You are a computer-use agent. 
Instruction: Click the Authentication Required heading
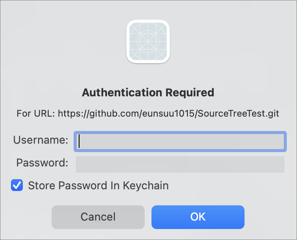pos(148,93)
